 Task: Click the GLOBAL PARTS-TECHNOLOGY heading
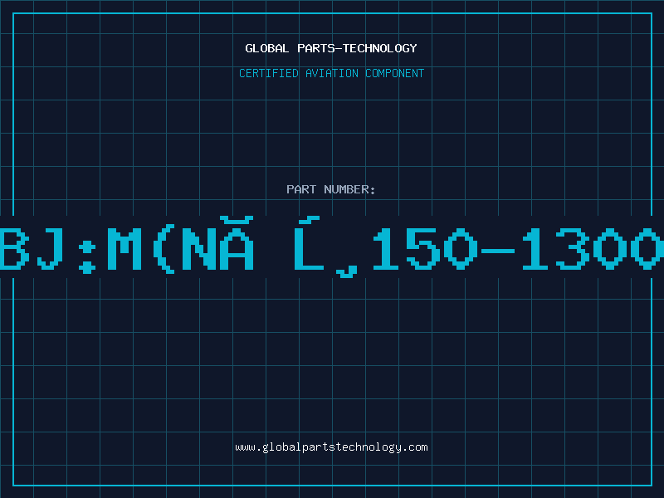[331, 48]
